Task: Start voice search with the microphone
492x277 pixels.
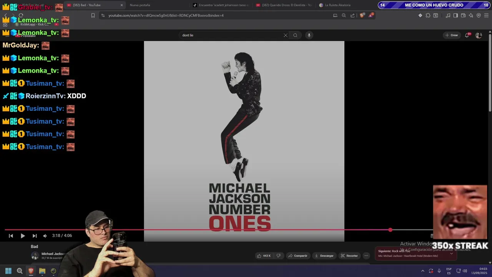Action: pyautogui.click(x=309, y=35)
